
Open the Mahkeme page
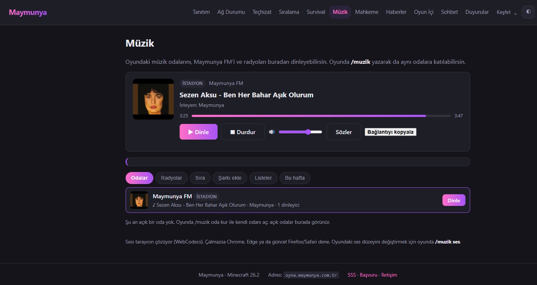tap(367, 12)
